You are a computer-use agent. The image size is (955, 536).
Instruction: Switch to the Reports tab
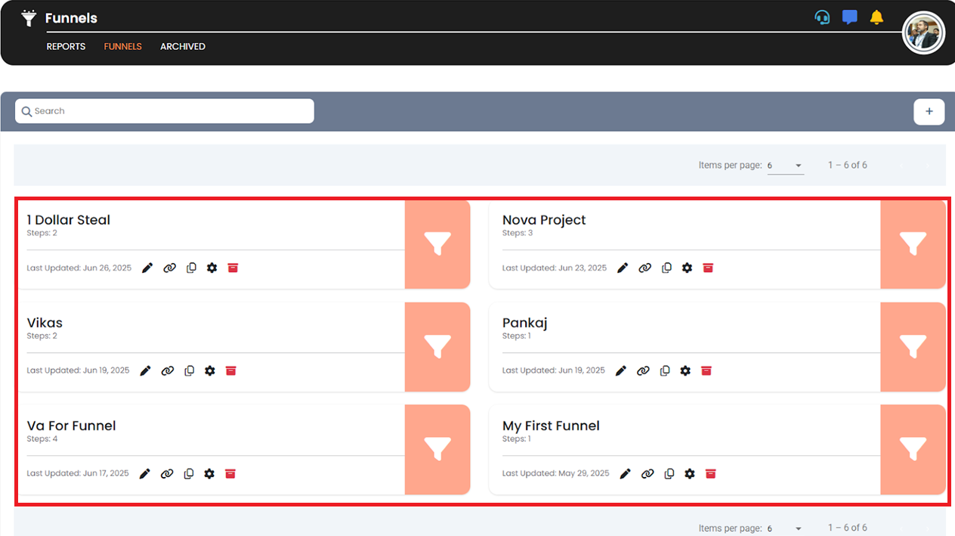coord(66,46)
